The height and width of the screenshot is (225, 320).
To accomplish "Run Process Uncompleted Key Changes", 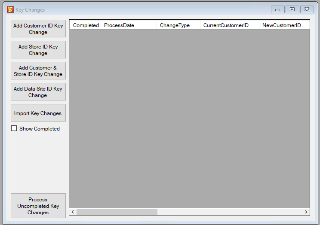I will 38,206.
